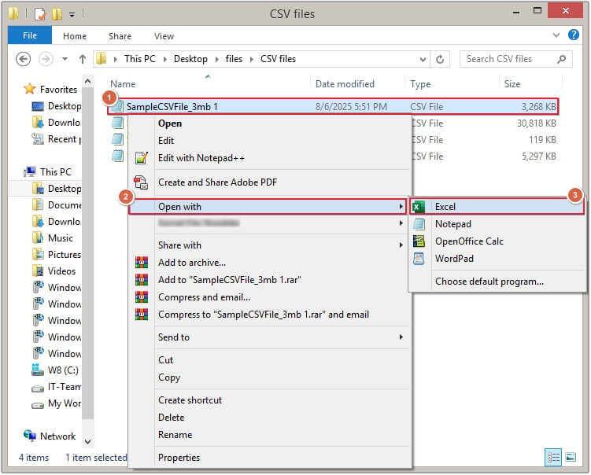Click Desktop in the address breadcrumb
591x475 pixels.
(190, 59)
